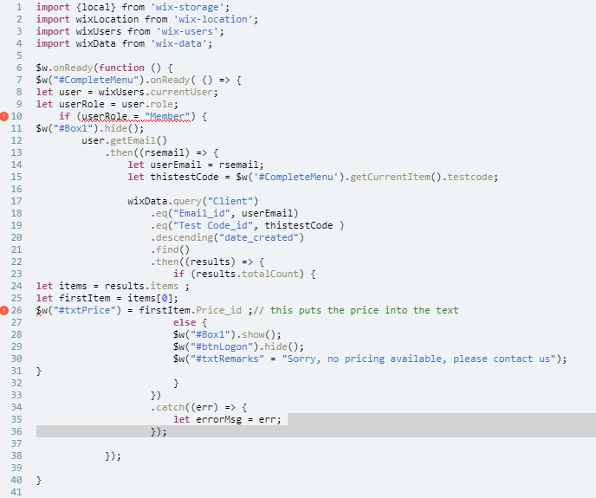
Task: Click the underlined "Member" string
Action: 167,116
